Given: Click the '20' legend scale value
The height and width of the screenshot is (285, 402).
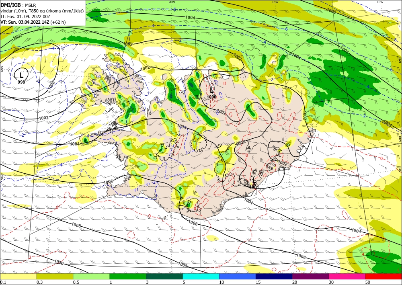Looking at the screenshot, I should [x=295, y=282].
